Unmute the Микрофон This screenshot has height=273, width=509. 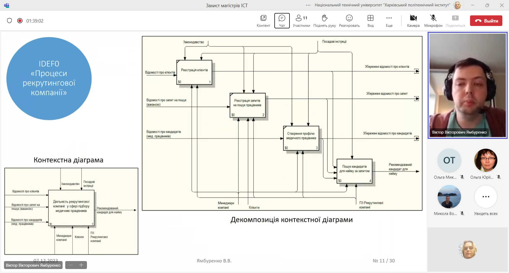click(x=433, y=21)
